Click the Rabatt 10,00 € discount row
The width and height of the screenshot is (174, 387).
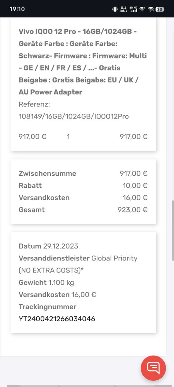pyautogui.click(x=83, y=186)
